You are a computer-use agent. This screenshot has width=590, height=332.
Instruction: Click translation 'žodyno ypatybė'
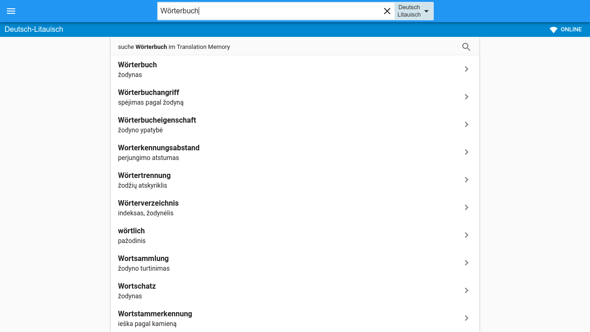[140, 130]
